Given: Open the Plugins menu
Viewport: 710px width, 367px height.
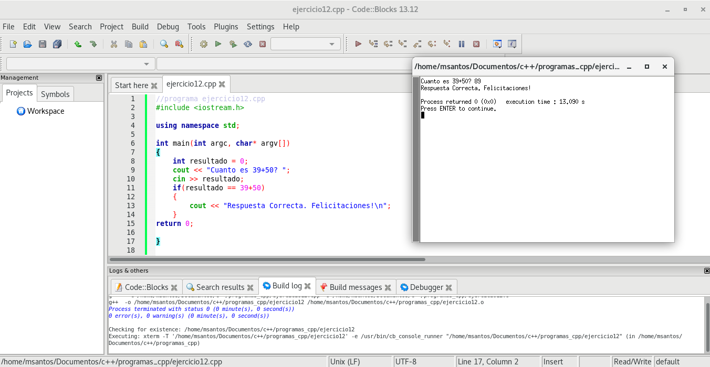Looking at the screenshot, I should [226, 27].
